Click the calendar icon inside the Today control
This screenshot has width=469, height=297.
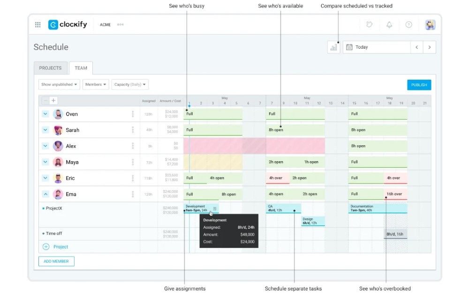tap(348, 47)
